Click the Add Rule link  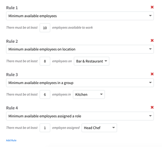[11, 141]
